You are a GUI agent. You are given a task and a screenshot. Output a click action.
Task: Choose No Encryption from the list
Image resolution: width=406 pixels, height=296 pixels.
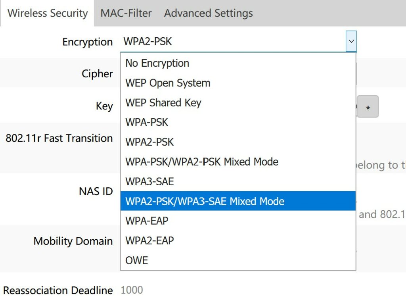click(157, 63)
